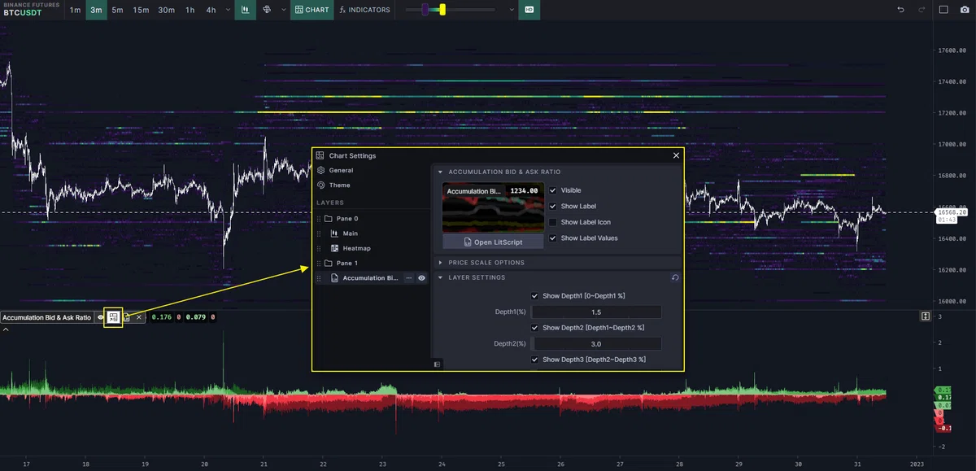Open the CHART settings button

click(x=312, y=10)
